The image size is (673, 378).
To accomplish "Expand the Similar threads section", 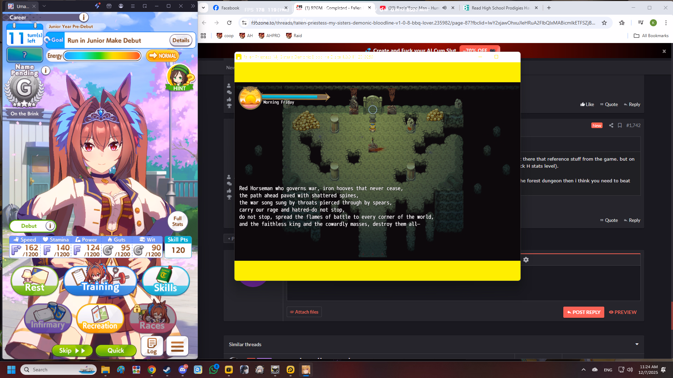I will click(x=637, y=344).
